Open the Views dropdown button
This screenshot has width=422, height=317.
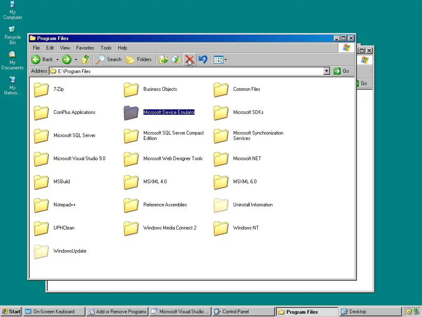[220, 59]
